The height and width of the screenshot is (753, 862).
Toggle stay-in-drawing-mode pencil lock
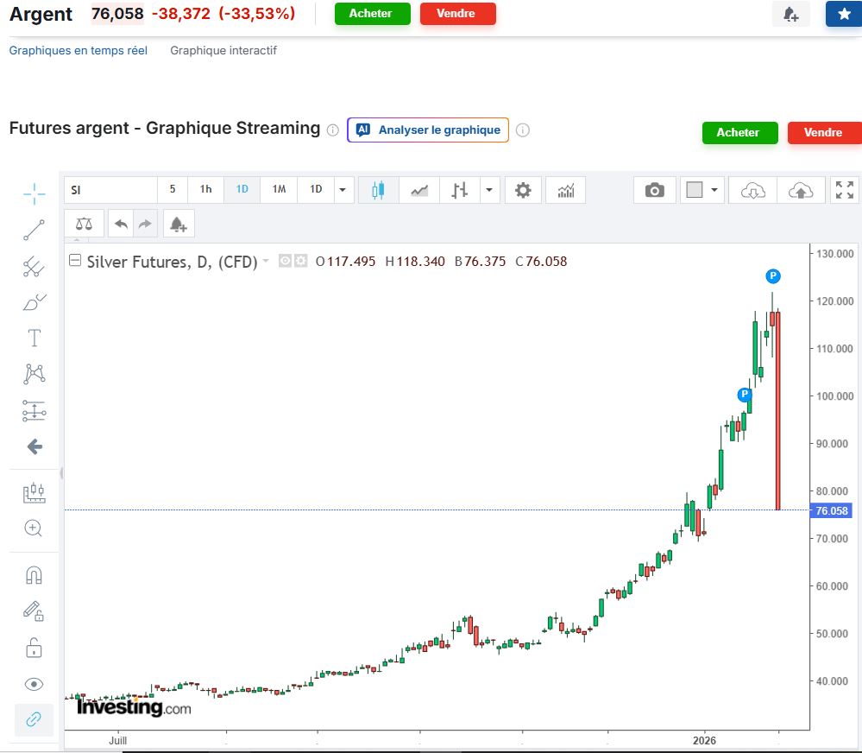tap(34, 611)
